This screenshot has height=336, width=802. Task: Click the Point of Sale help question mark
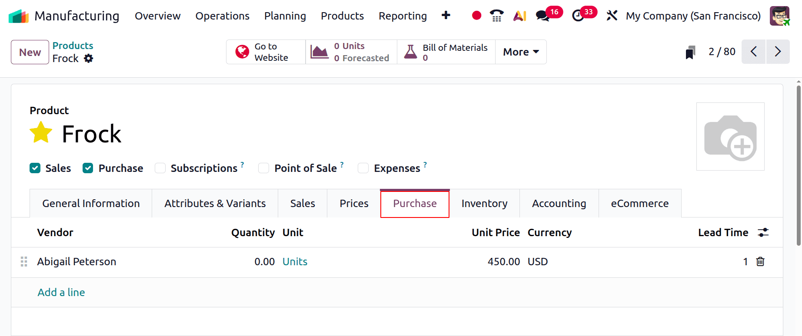point(342,165)
